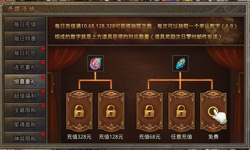Image resolution: width=250 pixels, height=150 pixels.
Task: Open the 神装限购 tab
Action: [25, 138]
